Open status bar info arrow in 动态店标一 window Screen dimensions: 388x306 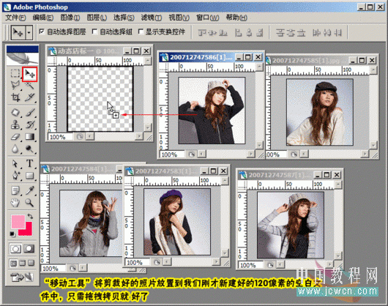(80, 137)
